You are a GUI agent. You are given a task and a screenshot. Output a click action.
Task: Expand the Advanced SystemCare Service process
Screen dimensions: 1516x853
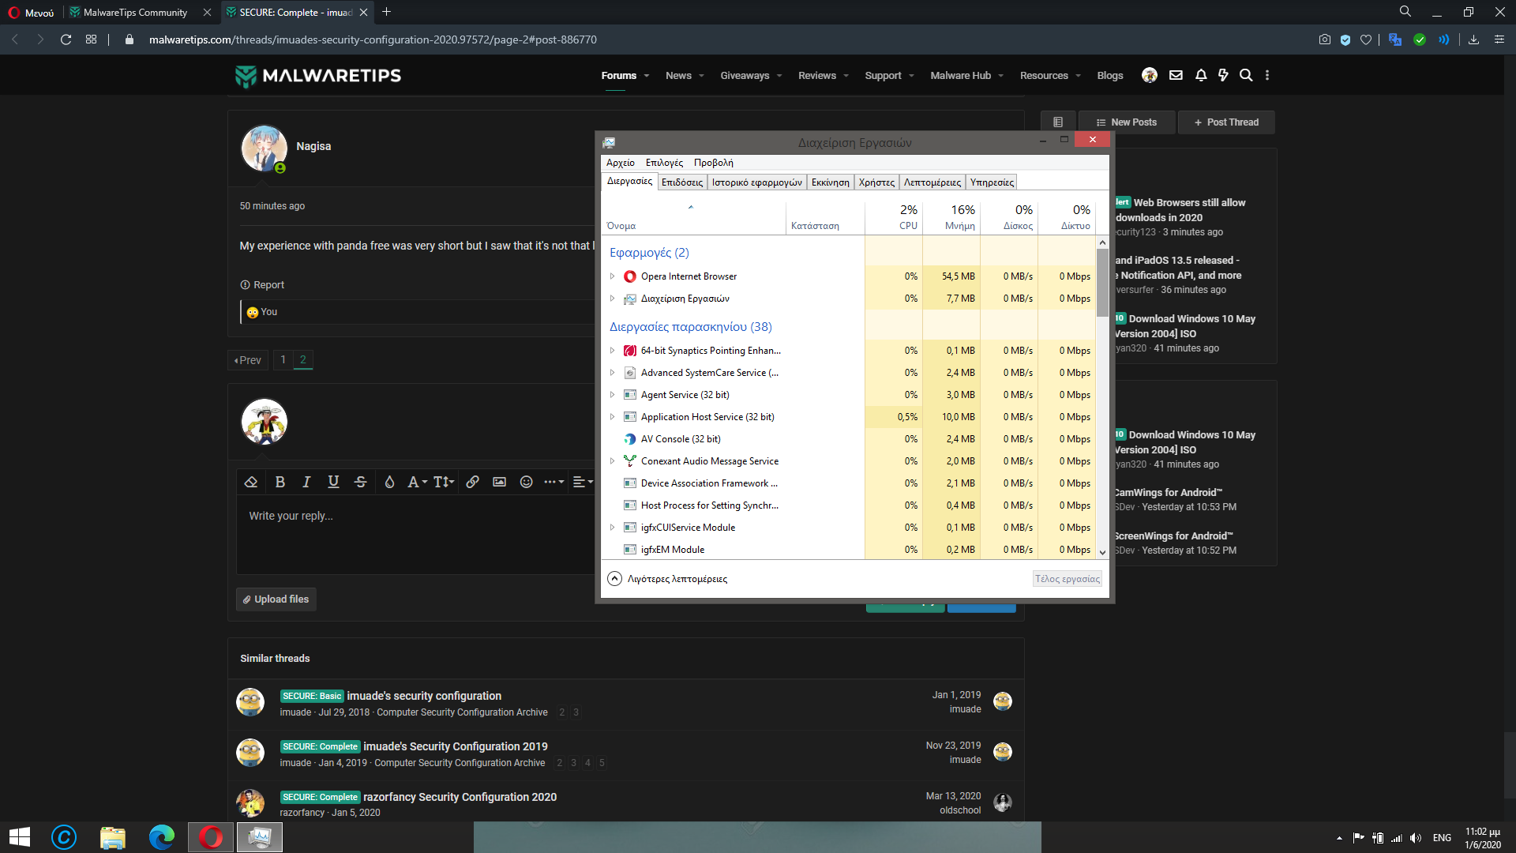pyautogui.click(x=612, y=373)
